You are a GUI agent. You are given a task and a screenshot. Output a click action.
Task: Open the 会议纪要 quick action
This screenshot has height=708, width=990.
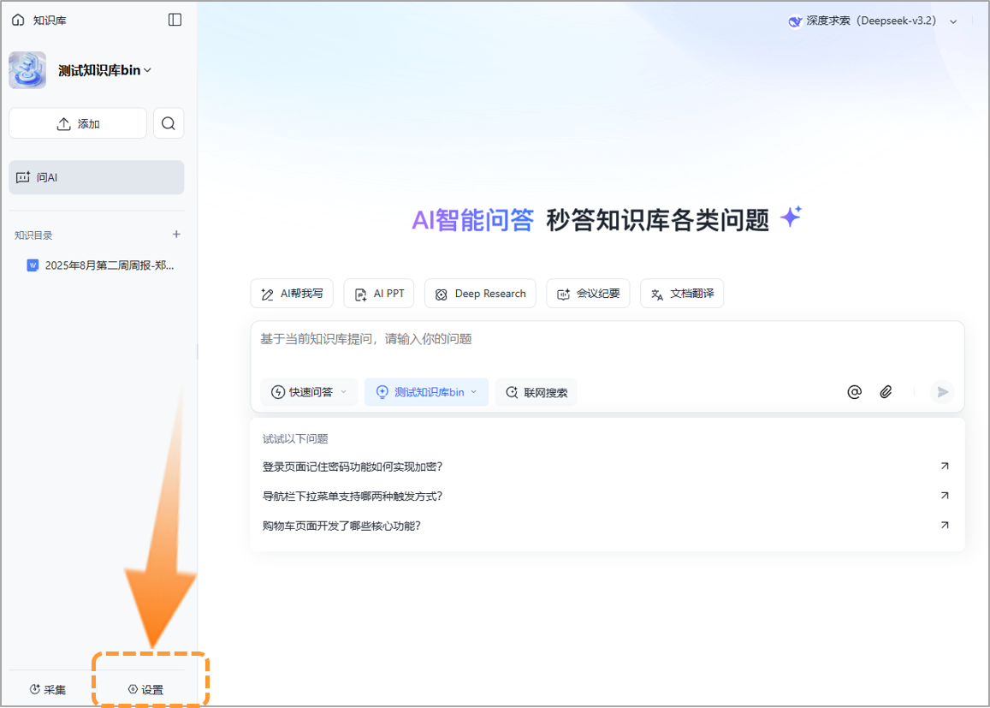[588, 293]
